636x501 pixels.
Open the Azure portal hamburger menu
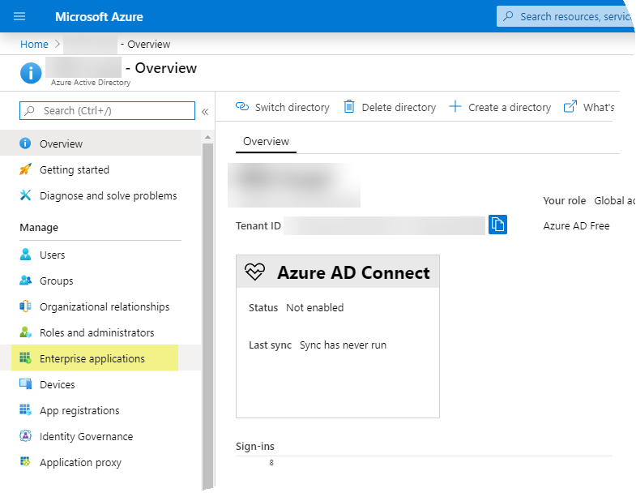[19, 16]
